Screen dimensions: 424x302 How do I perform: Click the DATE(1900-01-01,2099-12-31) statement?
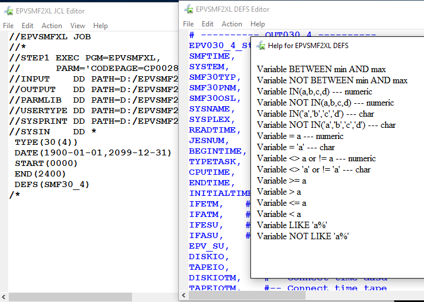(x=93, y=152)
